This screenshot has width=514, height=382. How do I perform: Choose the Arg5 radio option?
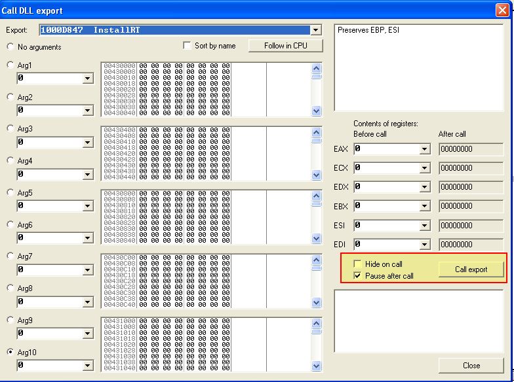click(10, 193)
